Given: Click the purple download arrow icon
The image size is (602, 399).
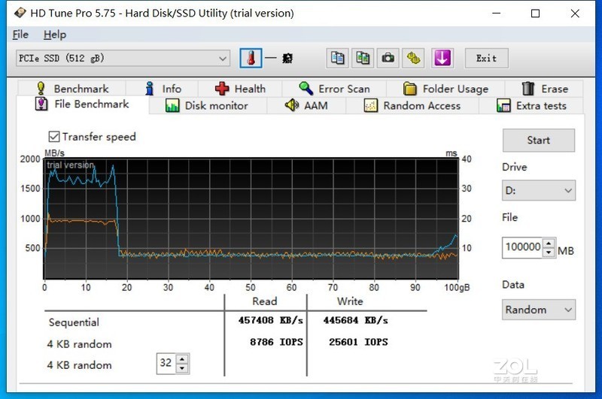Looking at the screenshot, I should coord(442,59).
